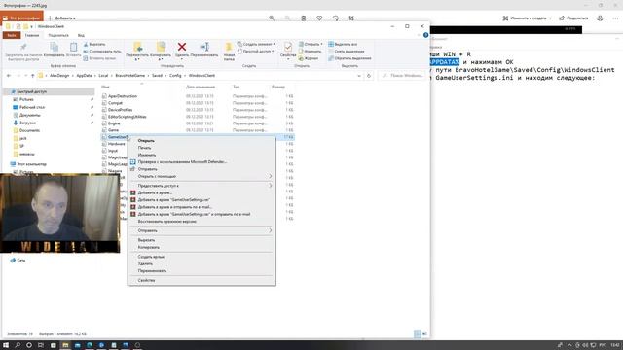Click the Details view icon in Explorer status bar
This screenshot has width=623, height=350.
(418, 333)
